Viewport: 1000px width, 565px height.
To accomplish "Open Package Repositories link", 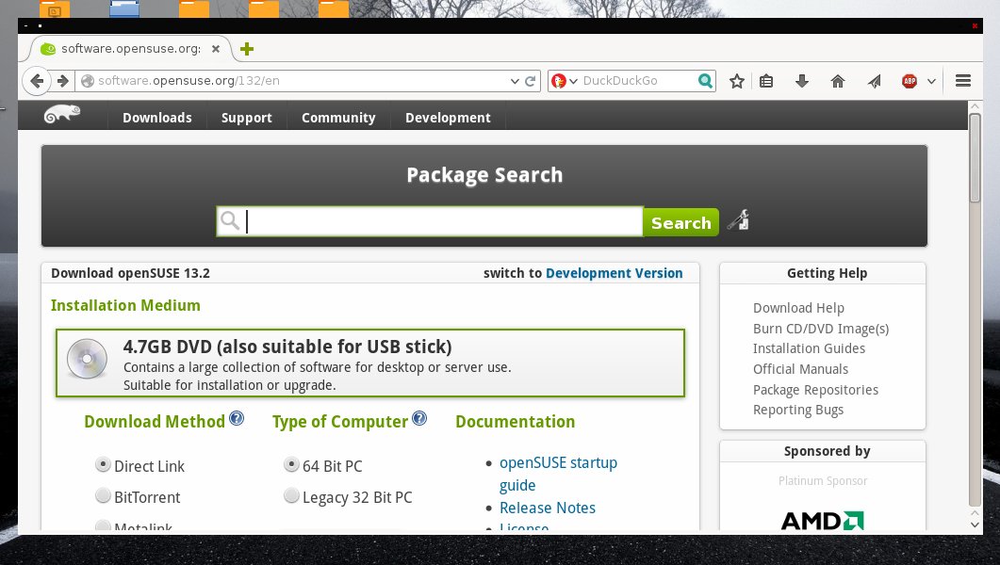I will click(815, 390).
